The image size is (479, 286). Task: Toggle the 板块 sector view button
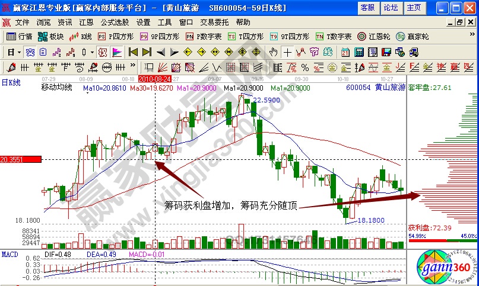(50, 36)
